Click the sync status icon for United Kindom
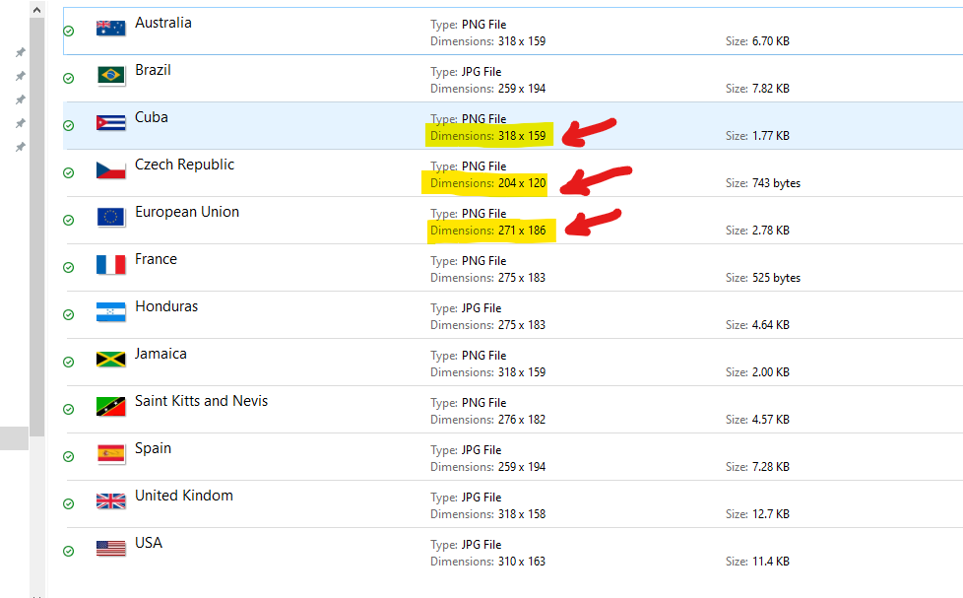The height and width of the screenshot is (598, 963). [69, 504]
